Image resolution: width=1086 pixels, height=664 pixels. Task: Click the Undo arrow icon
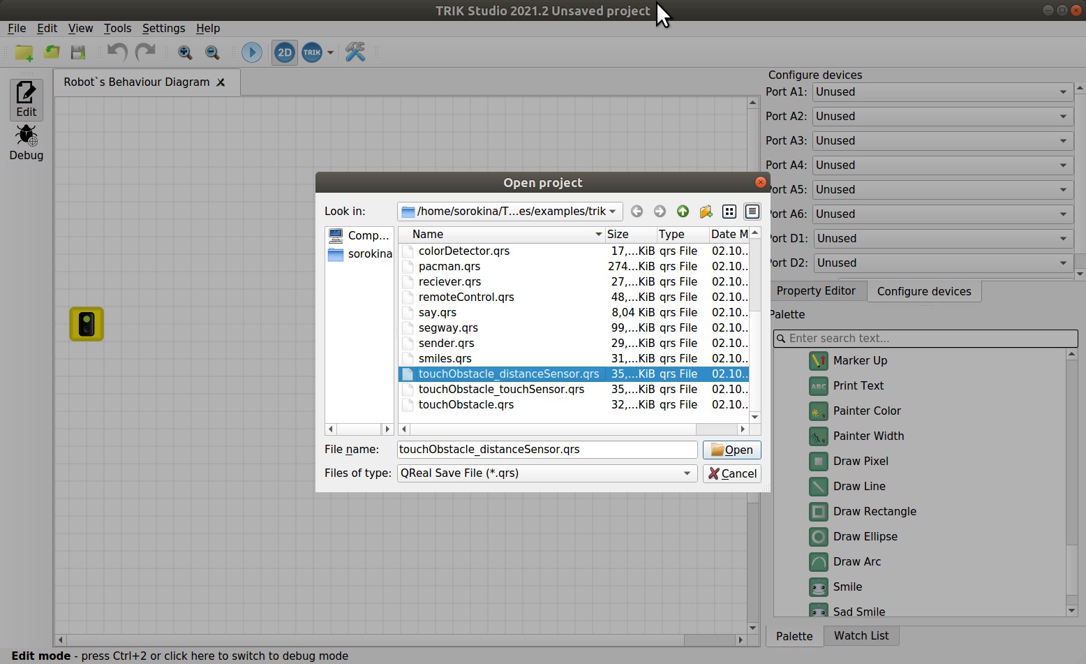pyautogui.click(x=117, y=52)
